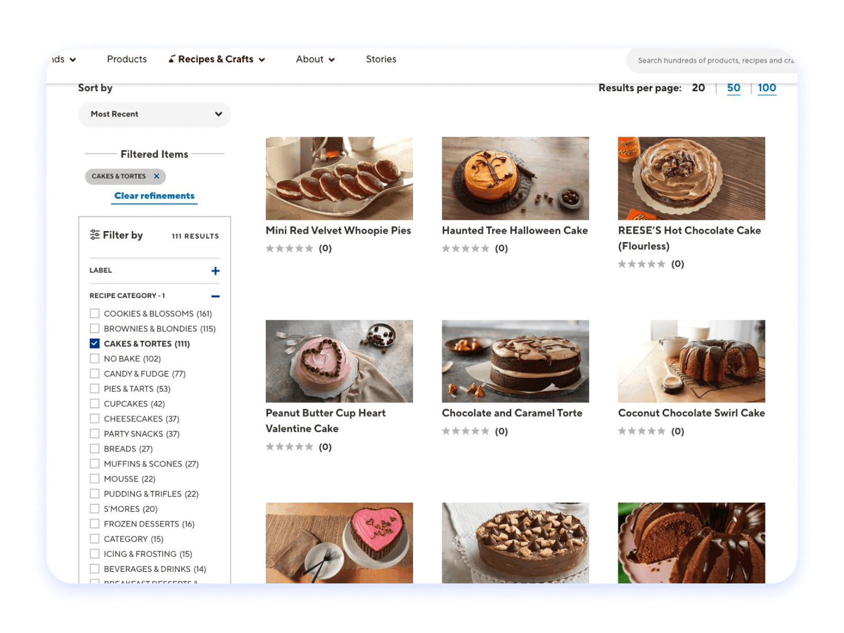Enable the Cupcakes category filter
The image size is (844, 633).
(95, 404)
